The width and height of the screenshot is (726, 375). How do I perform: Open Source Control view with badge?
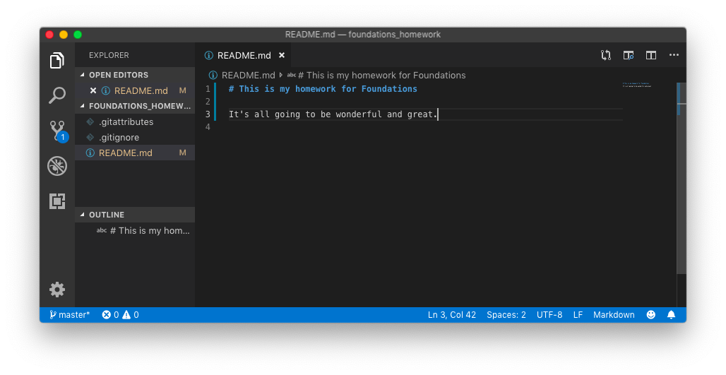pos(58,131)
